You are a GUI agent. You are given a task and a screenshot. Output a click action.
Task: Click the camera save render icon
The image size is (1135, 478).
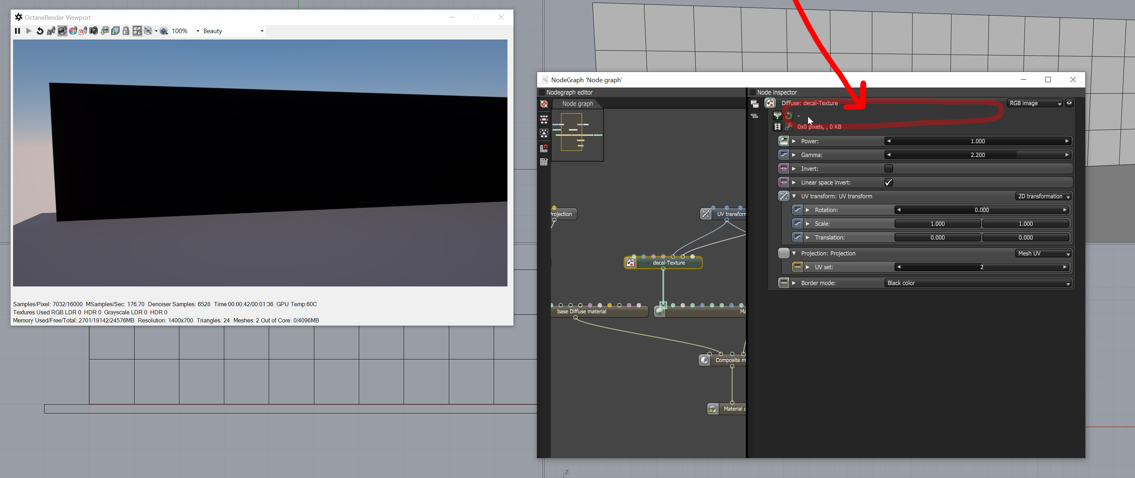94,31
